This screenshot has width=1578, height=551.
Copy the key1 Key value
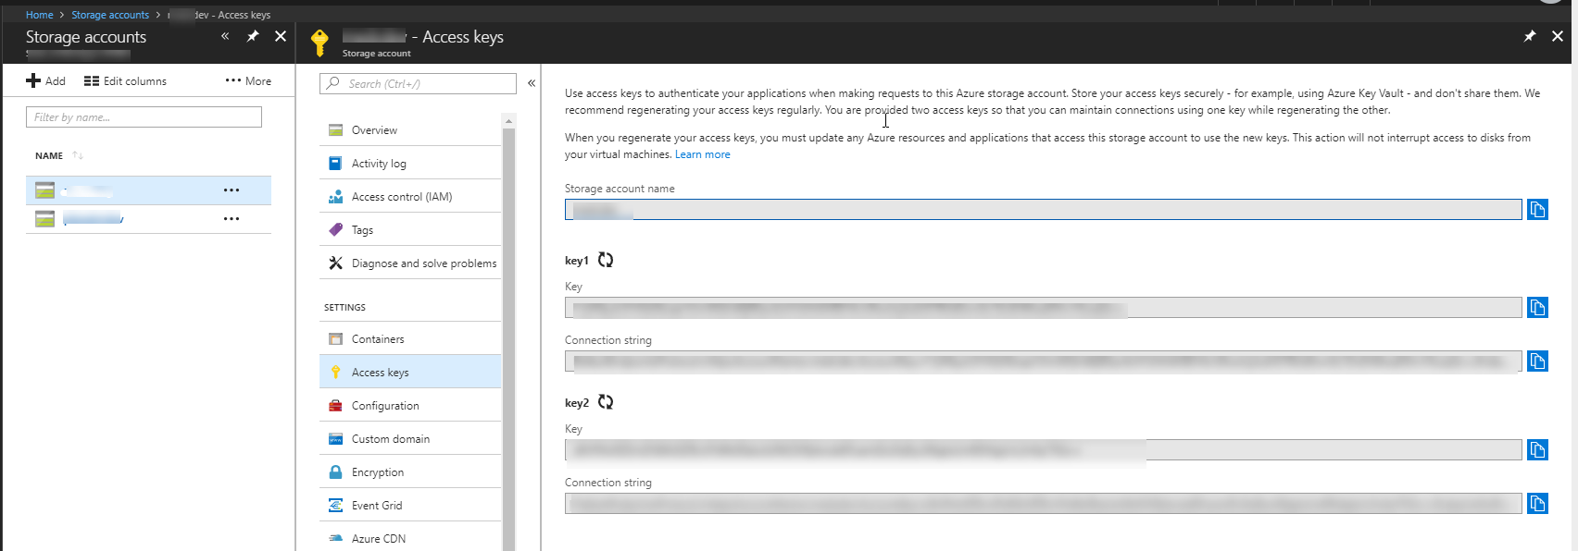(x=1537, y=307)
